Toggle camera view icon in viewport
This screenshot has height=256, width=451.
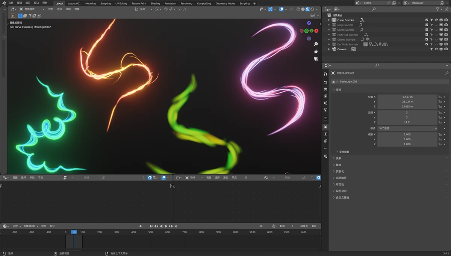316,59
